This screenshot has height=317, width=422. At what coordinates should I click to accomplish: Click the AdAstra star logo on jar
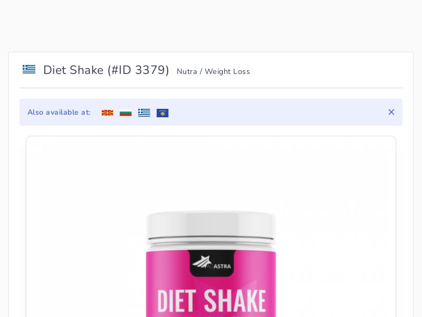click(202, 262)
